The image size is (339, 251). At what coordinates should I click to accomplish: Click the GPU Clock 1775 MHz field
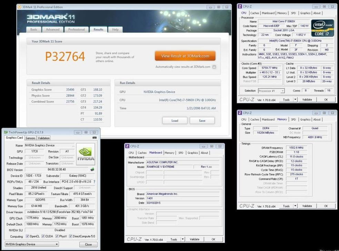32,218
